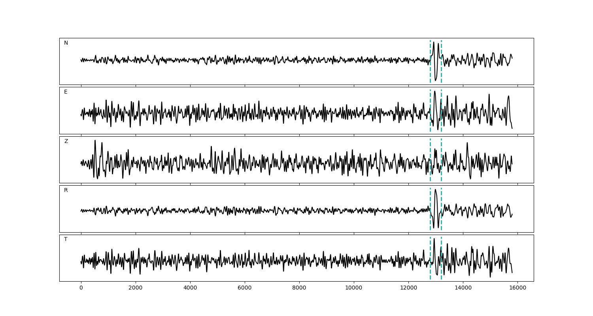Click the 10000 x-axis tick label

pos(354,288)
